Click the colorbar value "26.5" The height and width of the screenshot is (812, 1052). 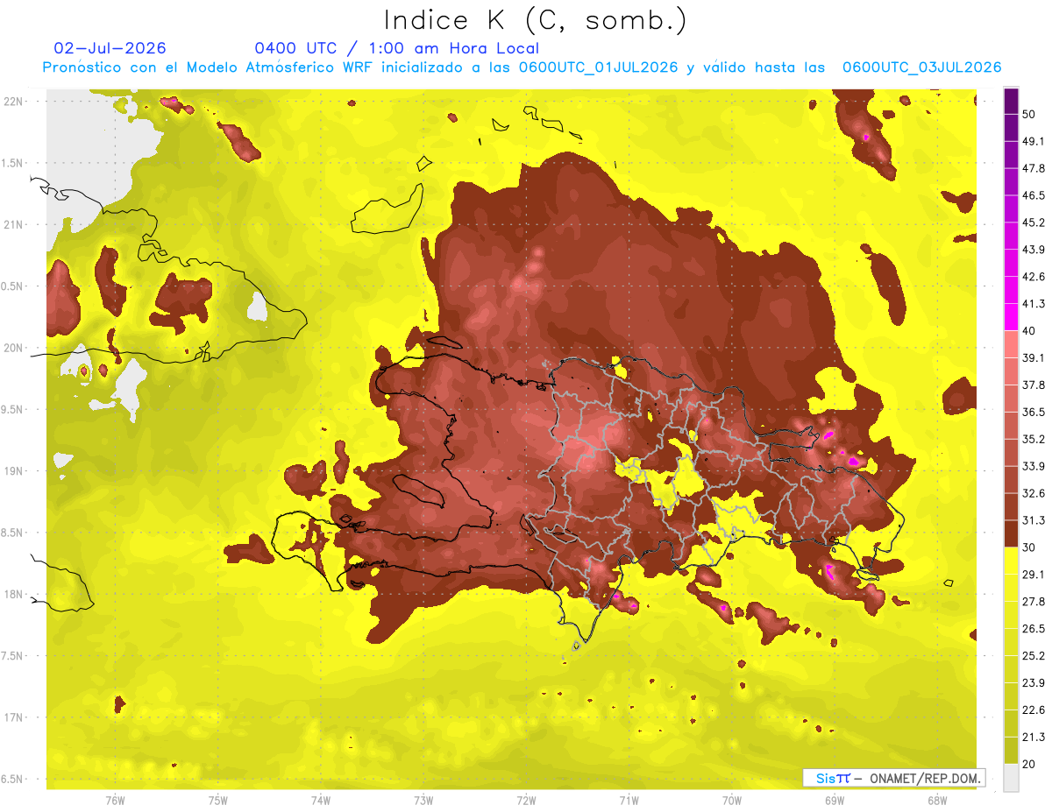point(1034,629)
